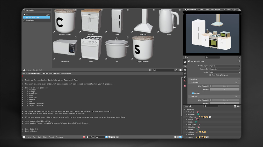Image resolution: width=263 pixels, height=147 pixels.
Task: Expand the Denoise subpanel arrow
Action: (x=191, y=93)
